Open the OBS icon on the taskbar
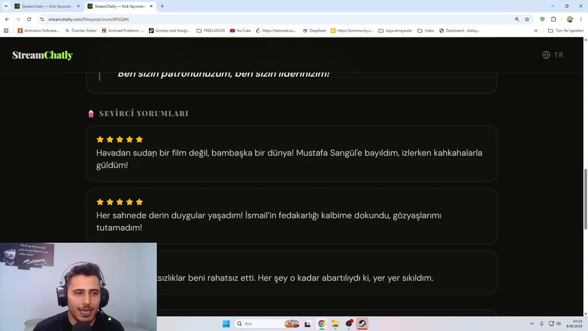This screenshot has height=331, width=588. [x=349, y=324]
